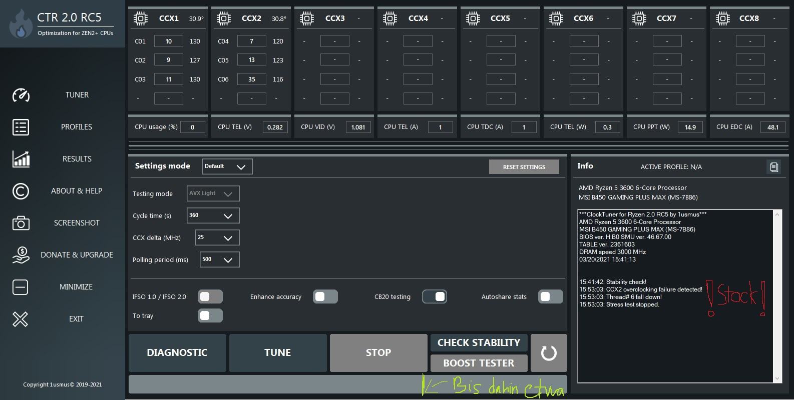794x400 pixels.
Task: Copy the Info log with clipboard icon
Action: pos(774,167)
